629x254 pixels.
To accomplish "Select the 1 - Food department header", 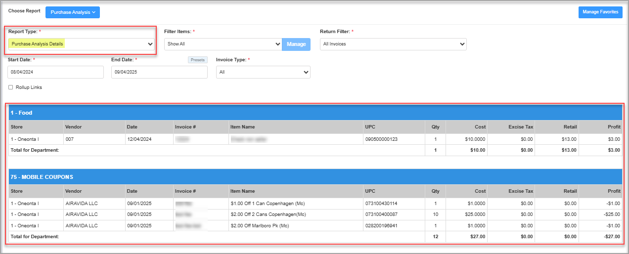I will coord(21,113).
